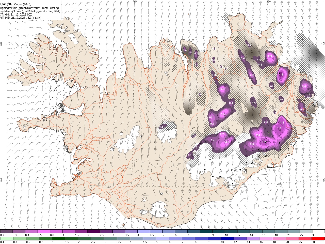Select the 'Vindur (10m)' header text

[22, 4]
